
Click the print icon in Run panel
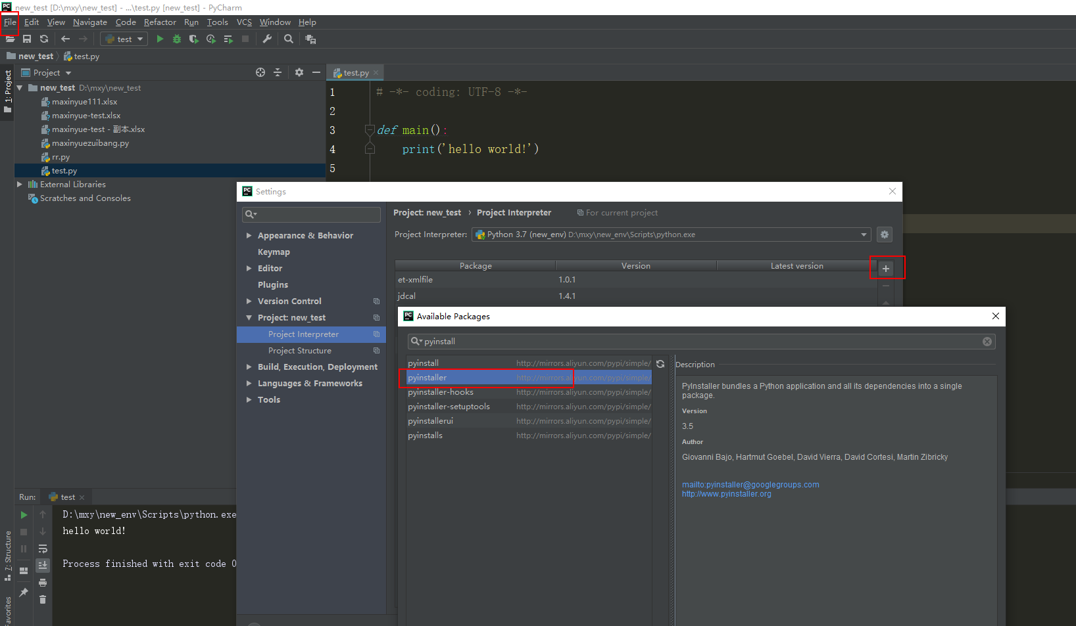point(43,583)
